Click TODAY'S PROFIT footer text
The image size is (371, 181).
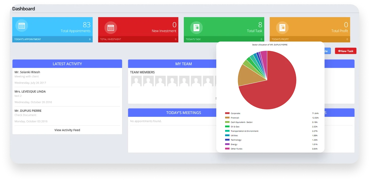click(x=280, y=39)
